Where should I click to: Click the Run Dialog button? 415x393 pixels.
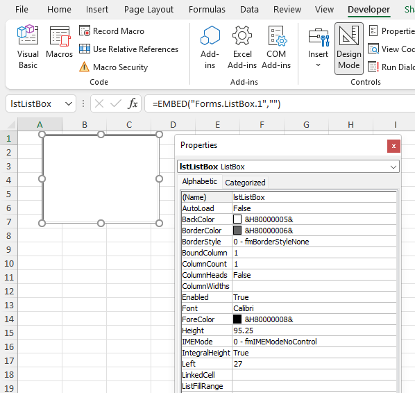coord(391,67)
